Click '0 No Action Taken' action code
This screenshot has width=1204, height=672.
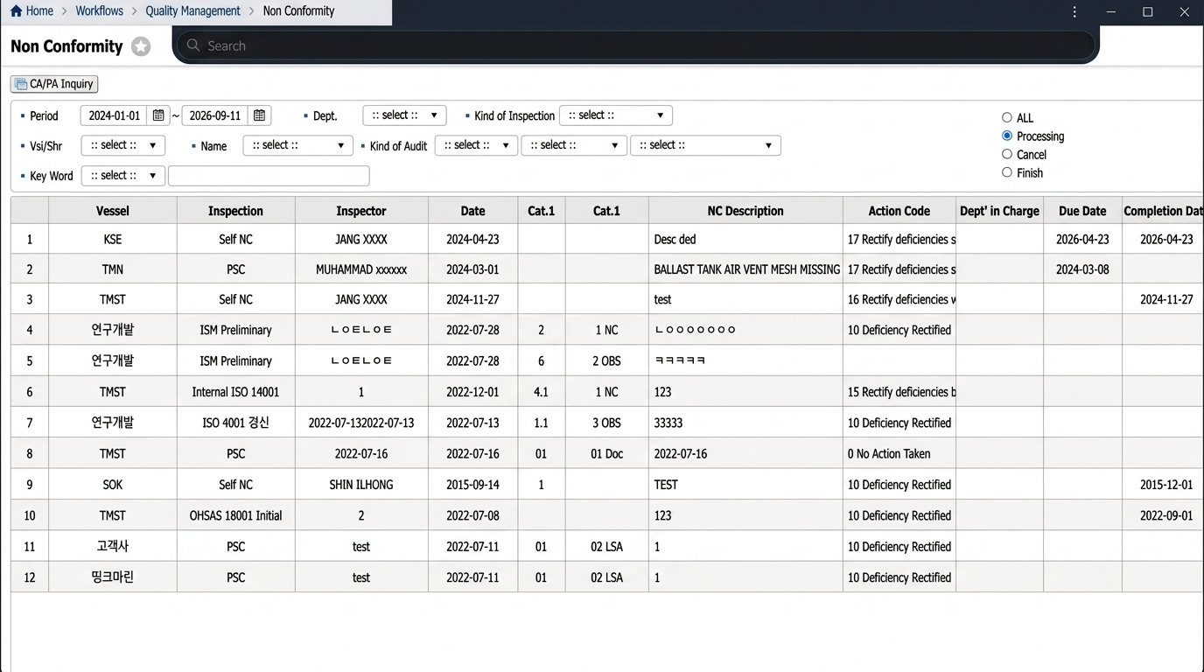899,454
